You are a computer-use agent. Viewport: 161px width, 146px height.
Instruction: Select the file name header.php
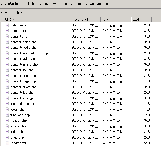pos(18,121)
